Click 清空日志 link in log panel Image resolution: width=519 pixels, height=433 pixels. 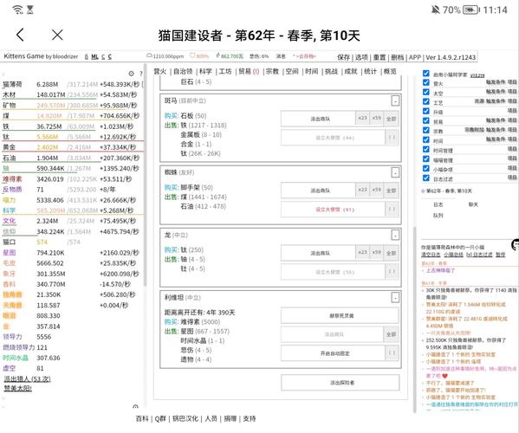(431, 255)
